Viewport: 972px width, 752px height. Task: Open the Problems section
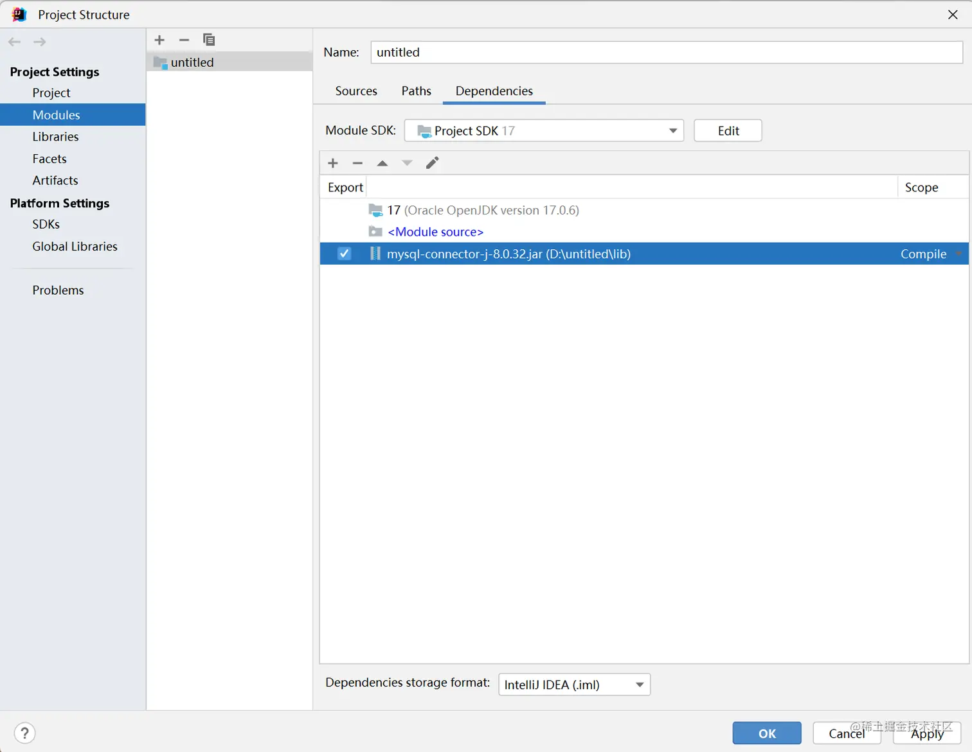pyautogui.click(x=58, y=290)
